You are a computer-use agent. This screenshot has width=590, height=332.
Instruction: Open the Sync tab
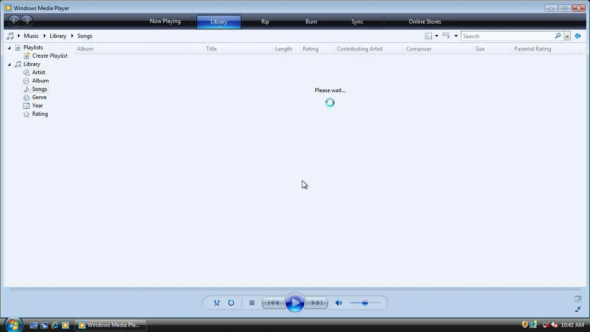357,22
